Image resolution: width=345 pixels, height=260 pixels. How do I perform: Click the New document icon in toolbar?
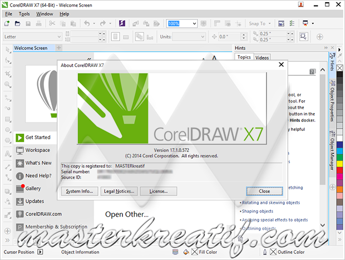point(7,23)
